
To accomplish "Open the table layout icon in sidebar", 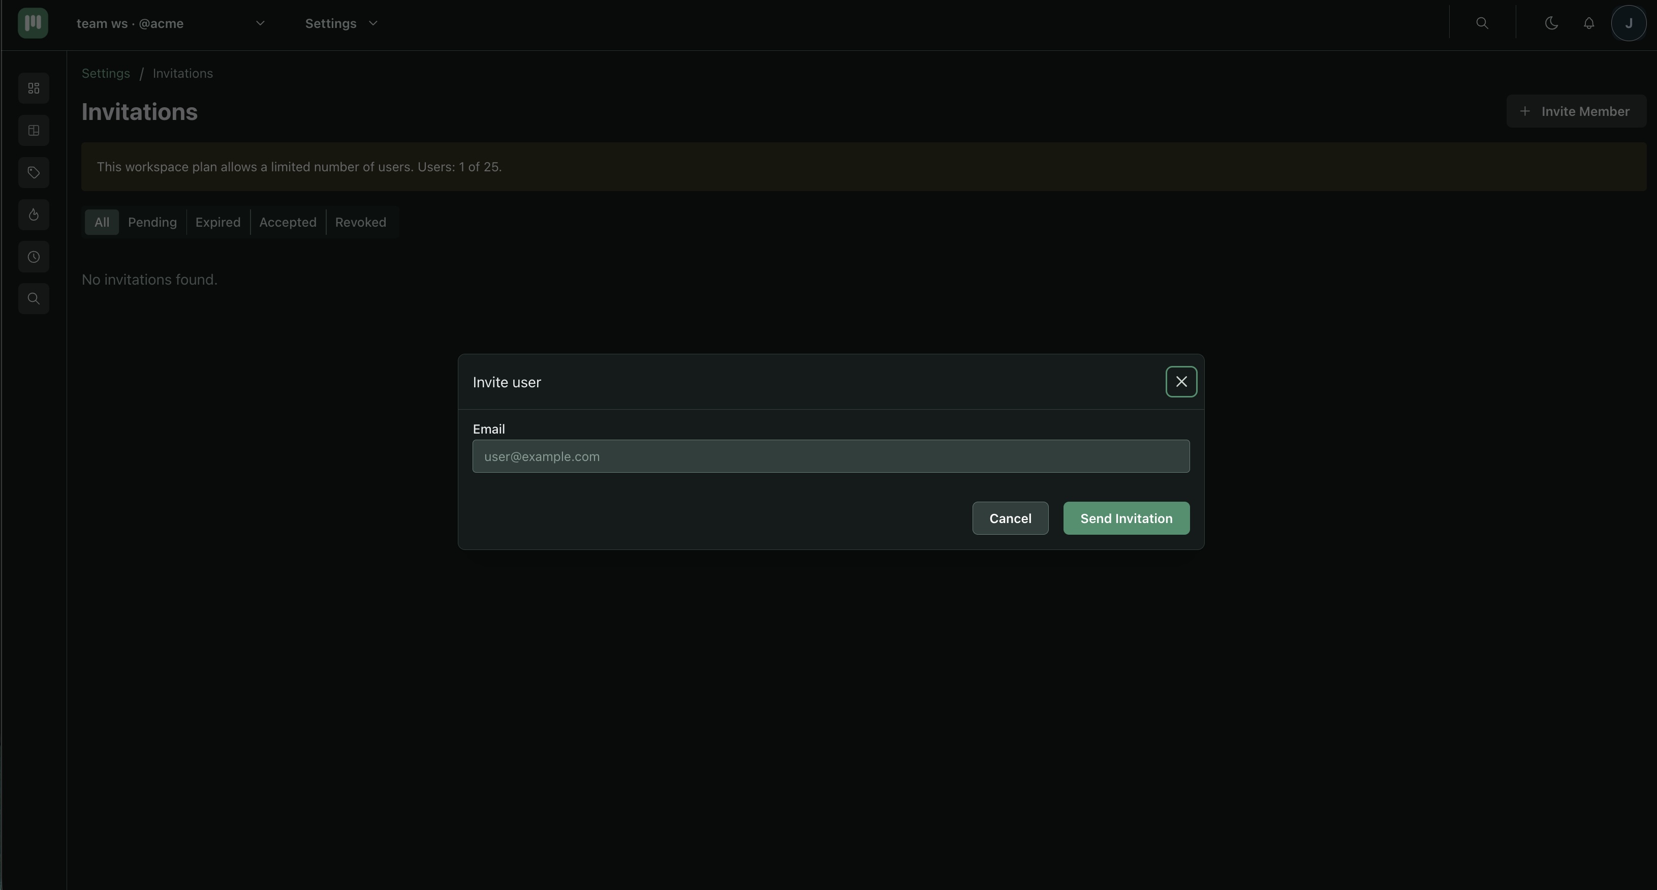I will pos(34,131).
